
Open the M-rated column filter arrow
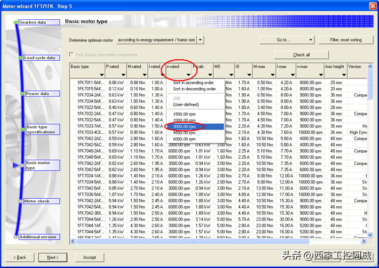coord(144,75)
